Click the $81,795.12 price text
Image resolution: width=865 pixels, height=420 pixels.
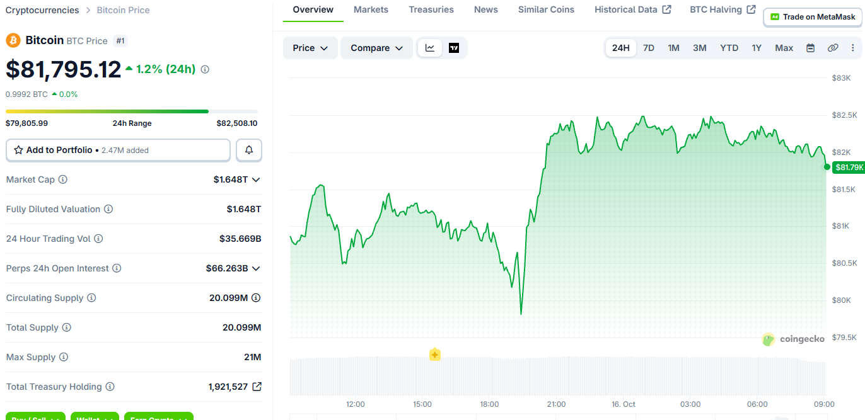point(64,69)
